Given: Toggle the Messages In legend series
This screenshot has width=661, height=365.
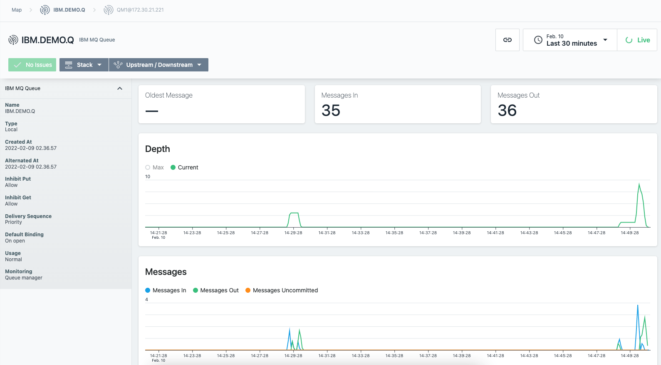Looking at the screenshot, I should [x=166, y=290].
